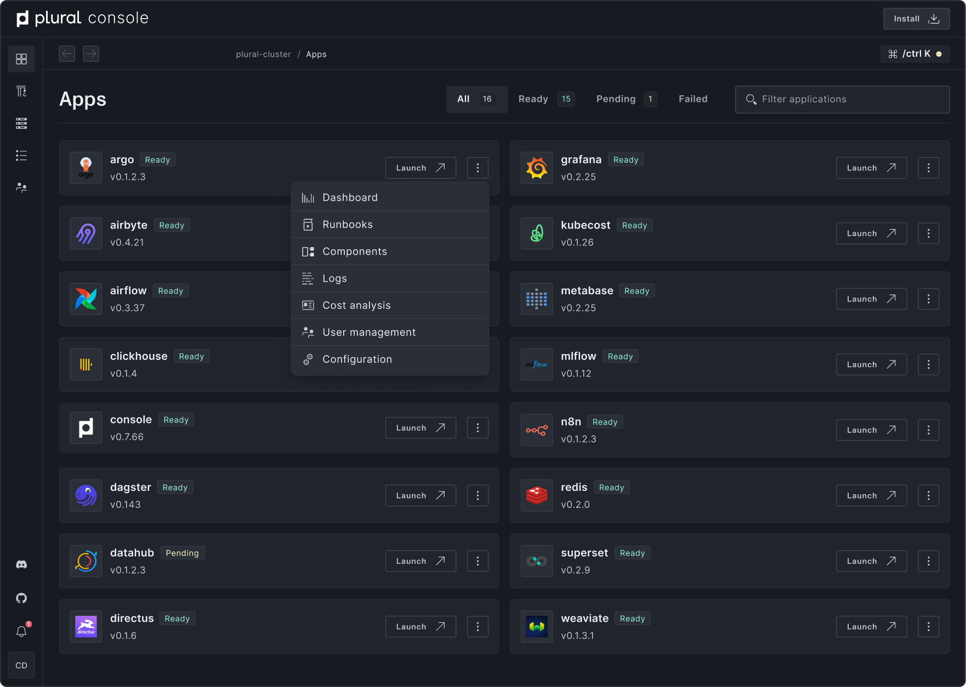Click the redis app logo
Viewport: 966px width, 687px height.
pos(537,495)
